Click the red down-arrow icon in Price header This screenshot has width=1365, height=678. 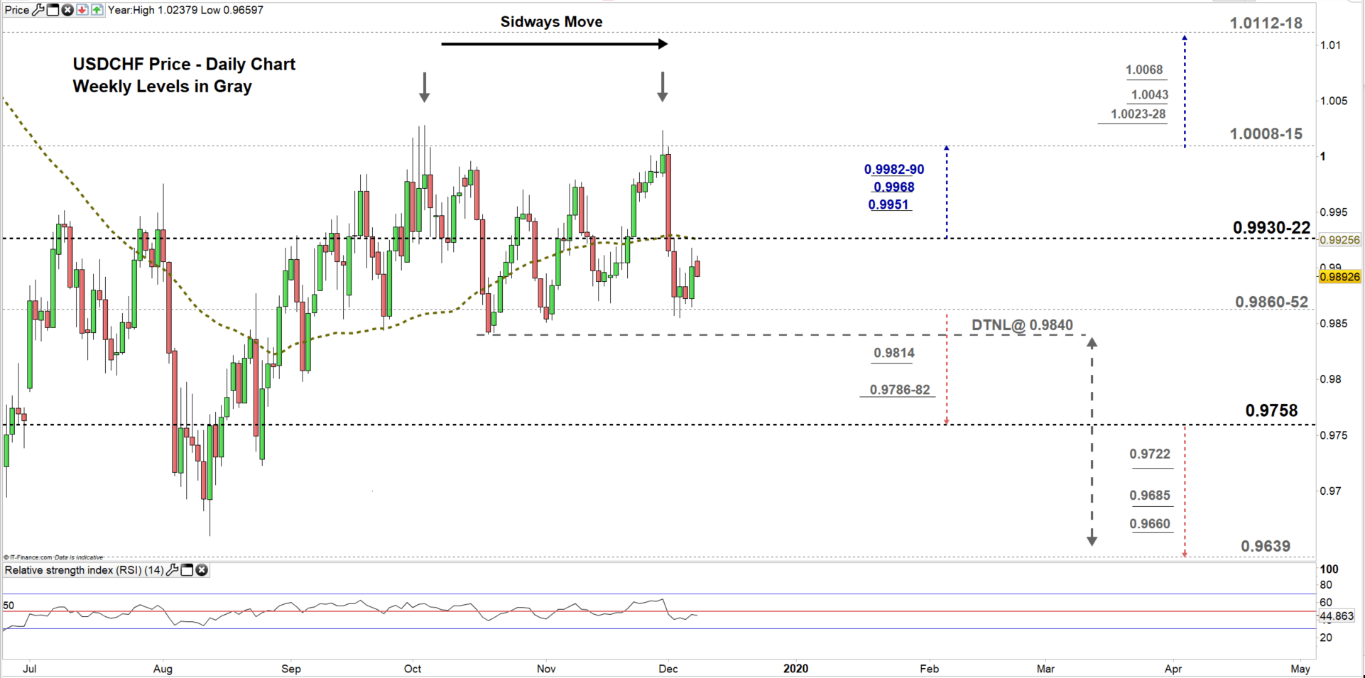point(82,10)
